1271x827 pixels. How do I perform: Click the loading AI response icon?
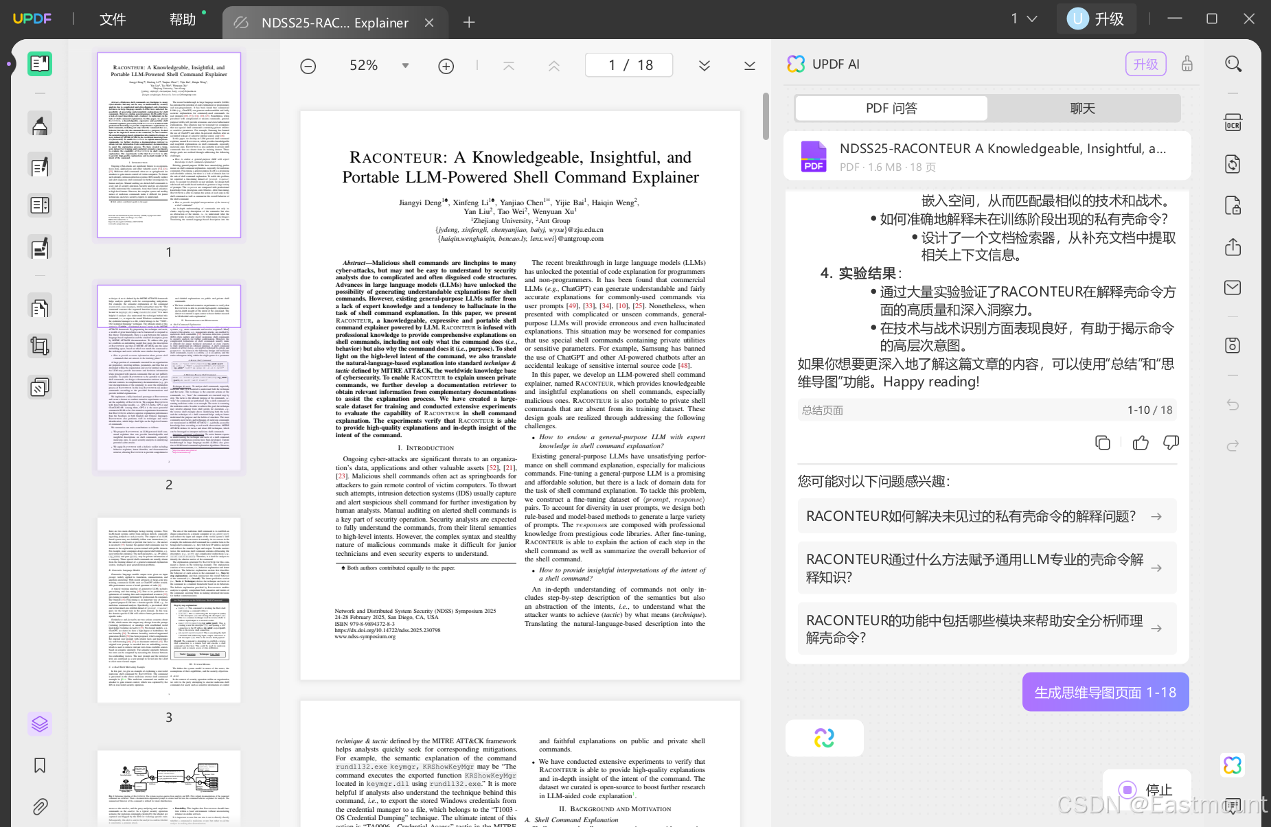[824, 738]
